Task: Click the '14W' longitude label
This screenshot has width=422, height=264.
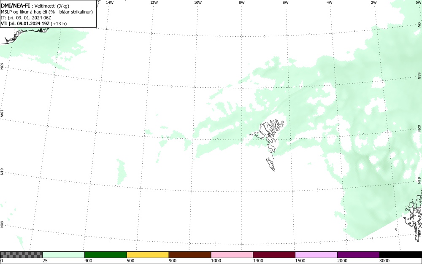Action: [x=110, y=3]
